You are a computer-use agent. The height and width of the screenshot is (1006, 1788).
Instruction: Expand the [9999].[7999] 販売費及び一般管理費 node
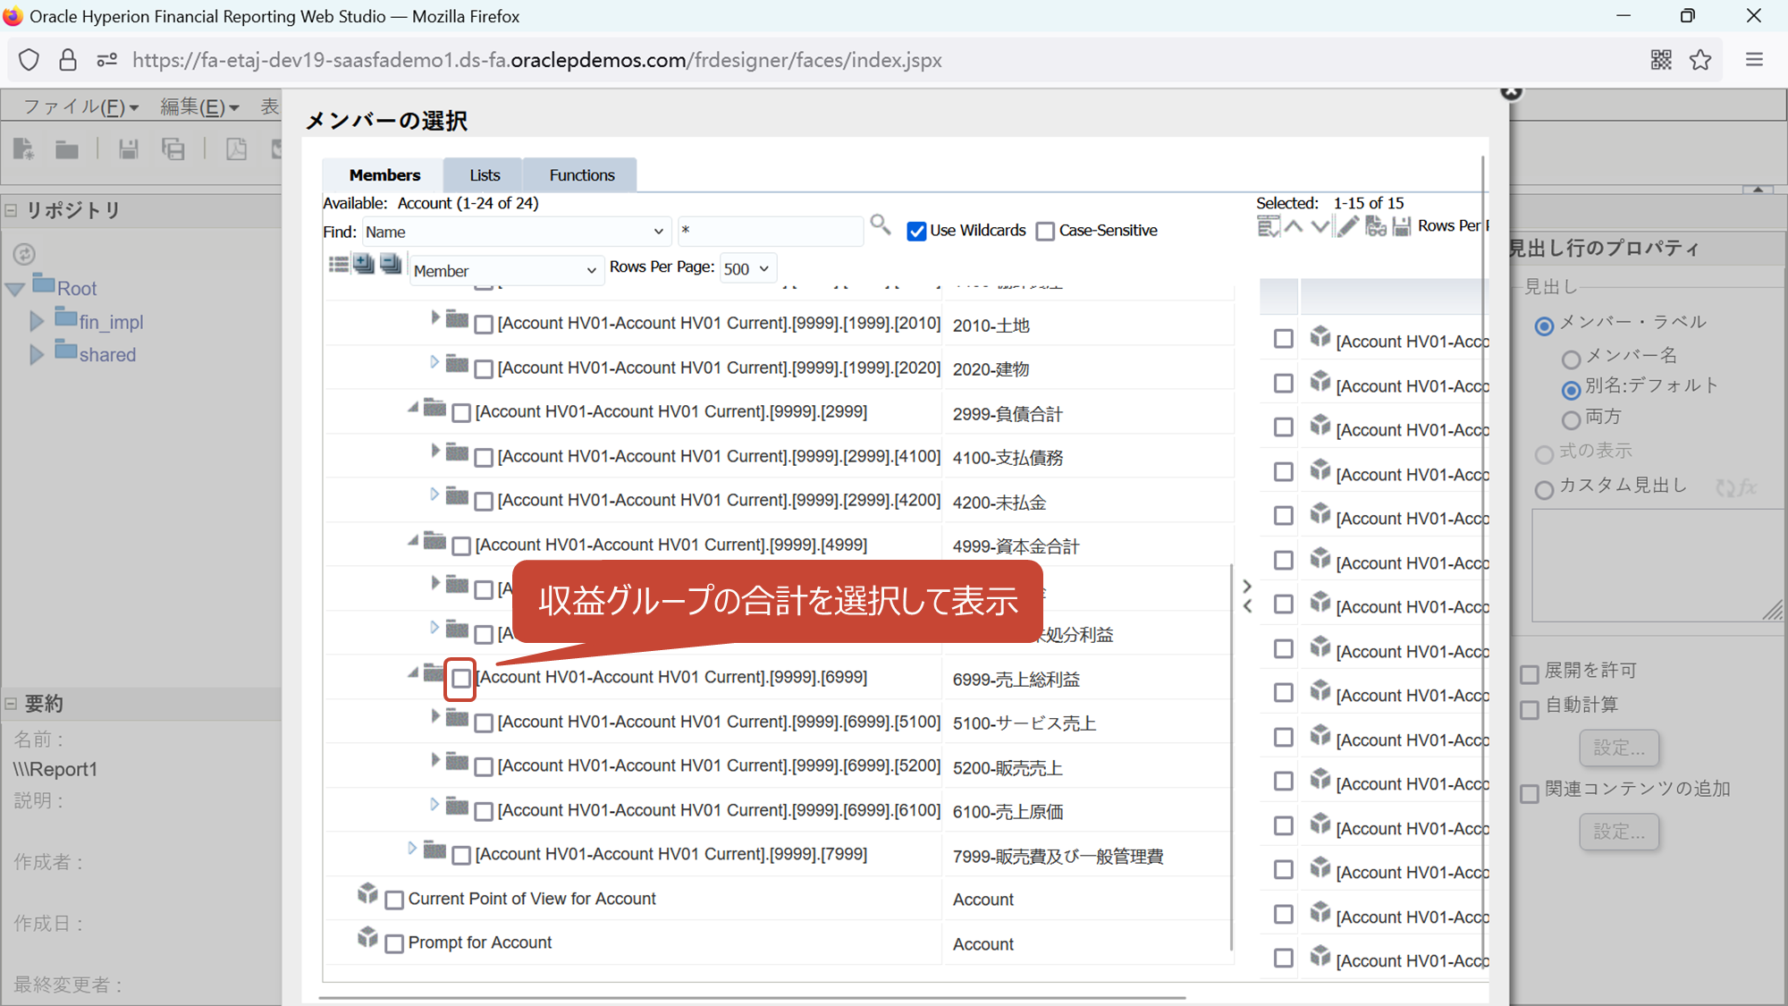point(412,848)
